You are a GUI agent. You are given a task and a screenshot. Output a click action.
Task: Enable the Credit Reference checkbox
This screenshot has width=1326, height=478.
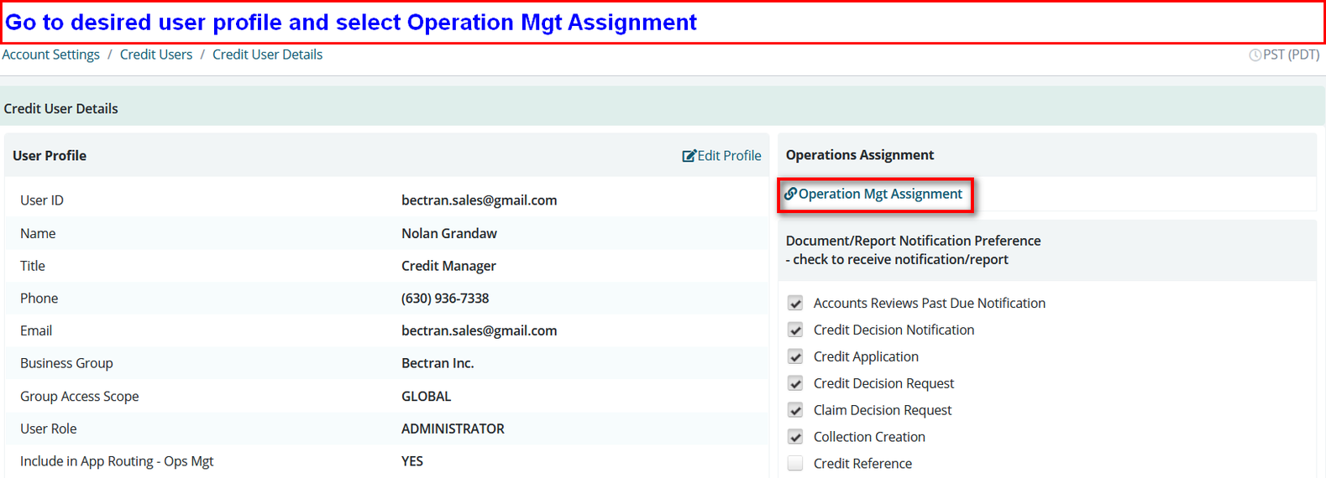795,463
